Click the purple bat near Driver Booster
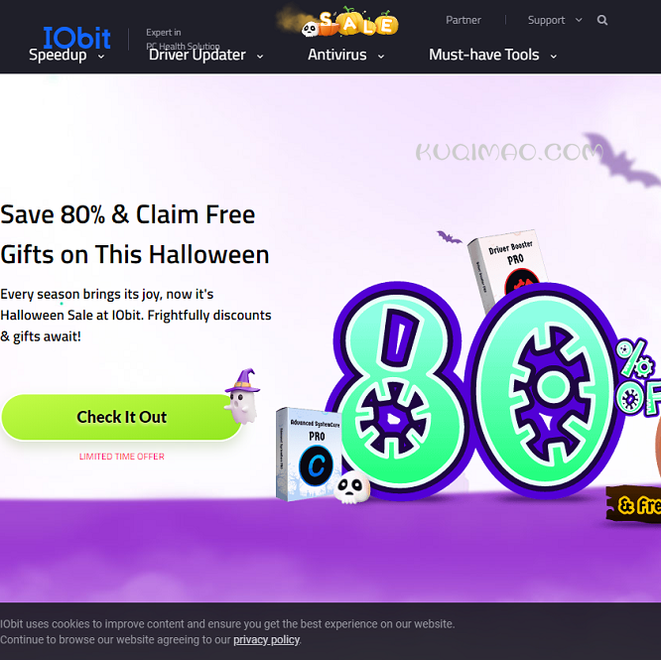This screenshot has width=661, height=660. point(449,237)
